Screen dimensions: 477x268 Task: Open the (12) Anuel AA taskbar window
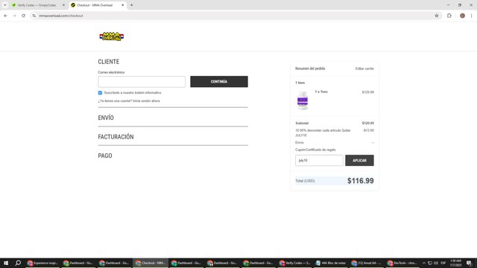click(x=367, y=263)
